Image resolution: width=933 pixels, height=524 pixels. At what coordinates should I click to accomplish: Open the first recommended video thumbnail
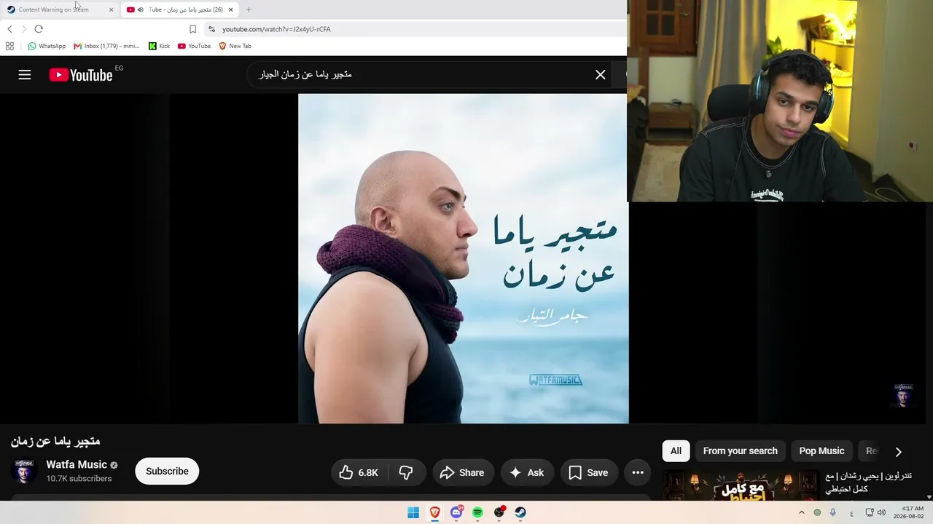(741, 485)
